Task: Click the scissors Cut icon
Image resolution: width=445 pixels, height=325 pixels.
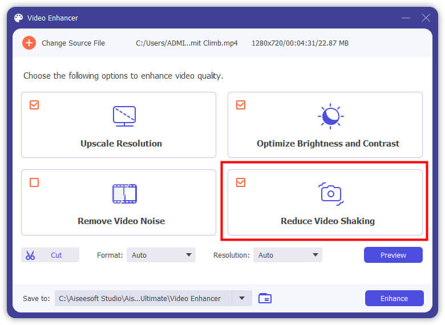Action: (x=30, y=255)
